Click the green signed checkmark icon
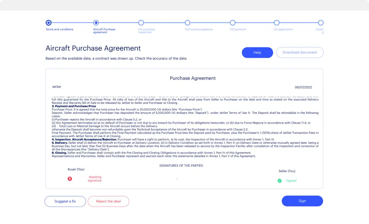This screenshot has height=224, width=369. 279,181
